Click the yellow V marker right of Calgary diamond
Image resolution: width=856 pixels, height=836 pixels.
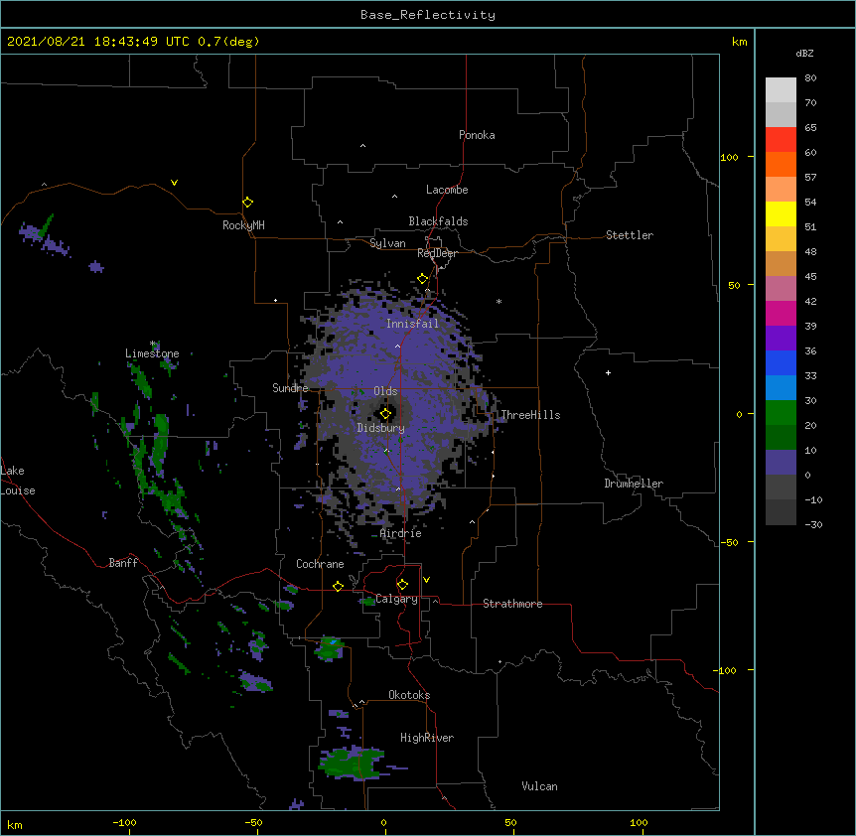[426, 580]
